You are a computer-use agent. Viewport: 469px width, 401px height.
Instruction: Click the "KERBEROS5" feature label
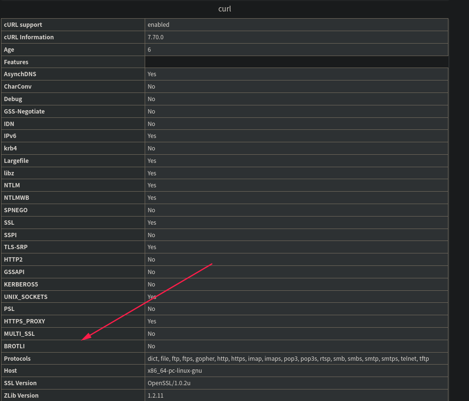click(x=21, y=285)
